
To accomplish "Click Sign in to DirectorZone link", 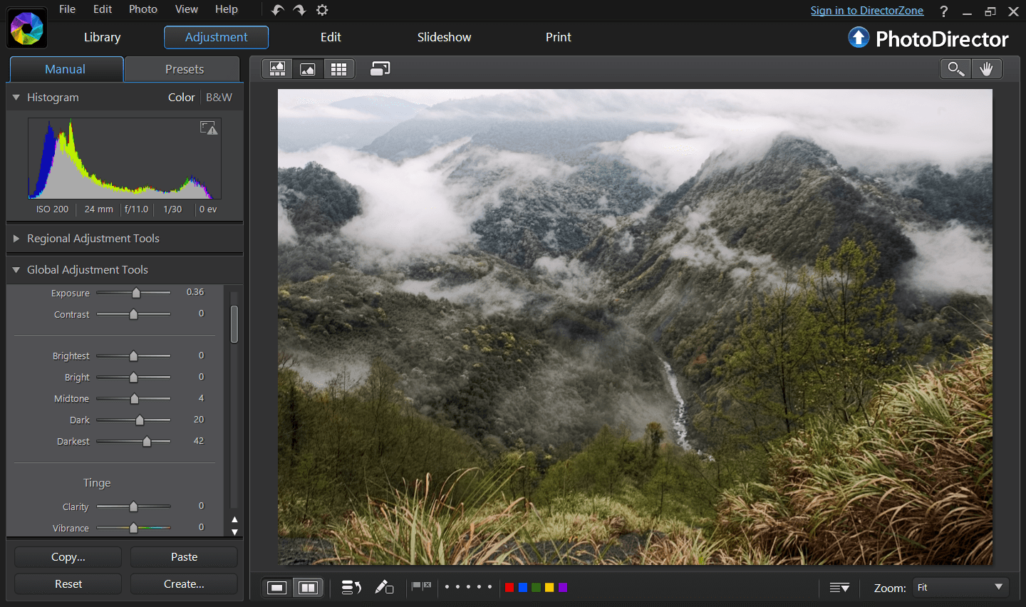I will (x=867, y=11).
